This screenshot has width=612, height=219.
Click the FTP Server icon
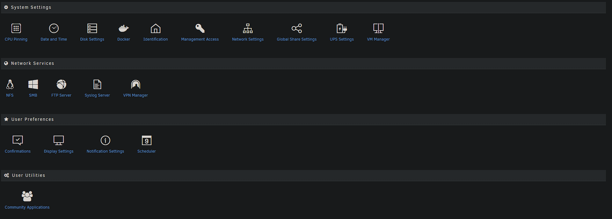click(x=61, y=84)
